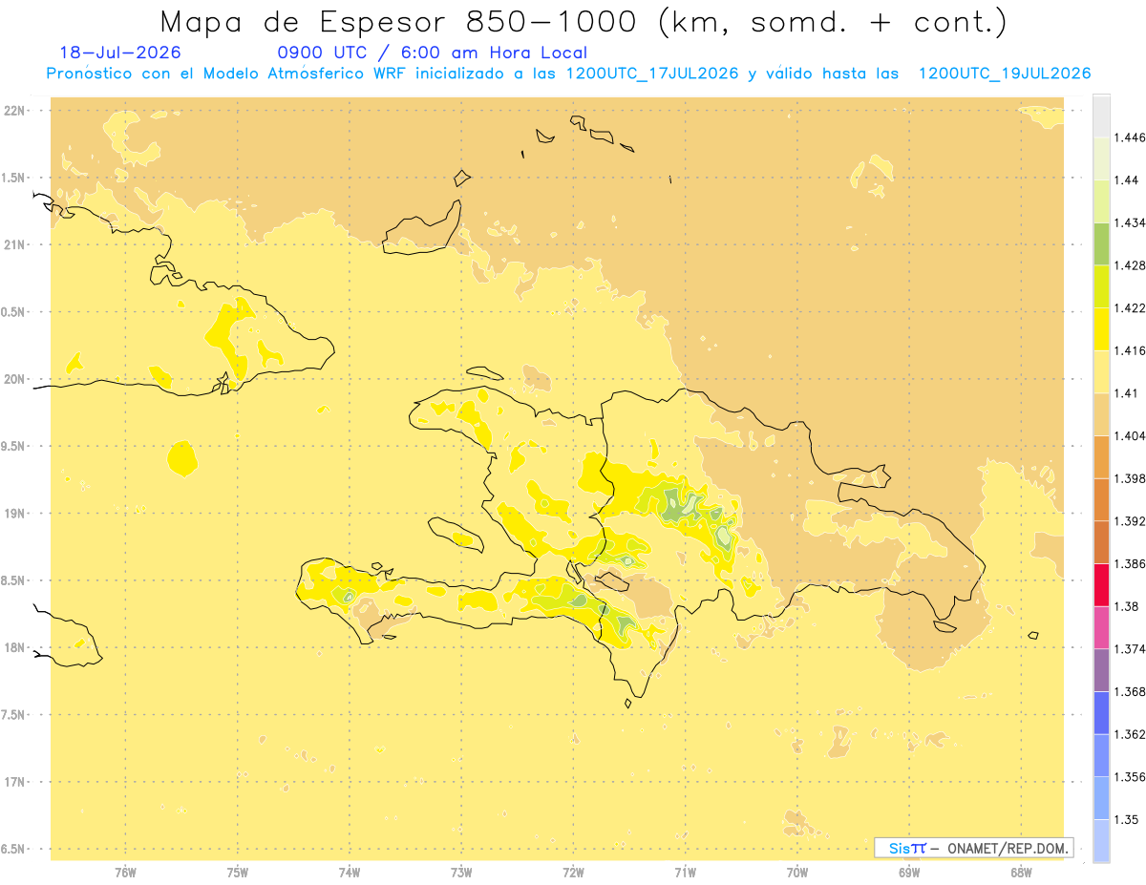Viewport: 1146px width, 885px height.
Task: Click the validity time "1200UTC_19JUL2026"
Action: click(x=1005, y=74)
